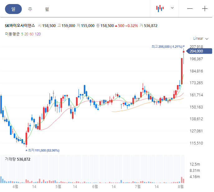214x192 pixels.
Task: Click the 184,816 price axis label
Action: [x=196, y=71]
